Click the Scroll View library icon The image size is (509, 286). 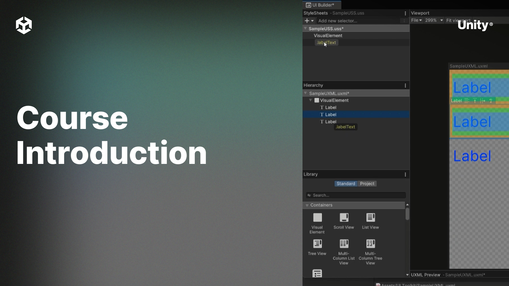(344, 218)
